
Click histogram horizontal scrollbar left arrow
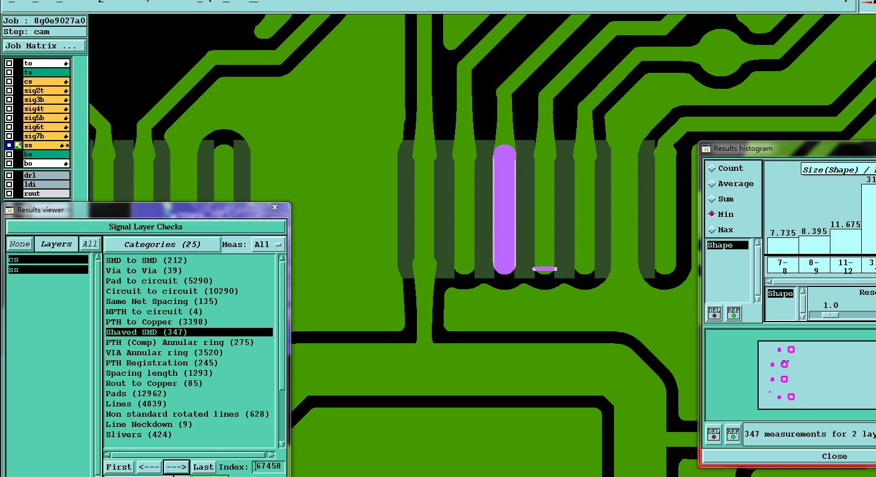[x=769, y=282]
